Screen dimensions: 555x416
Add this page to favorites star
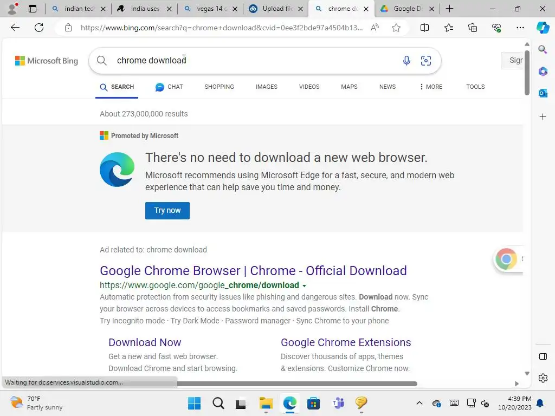[x=396, y=28]
